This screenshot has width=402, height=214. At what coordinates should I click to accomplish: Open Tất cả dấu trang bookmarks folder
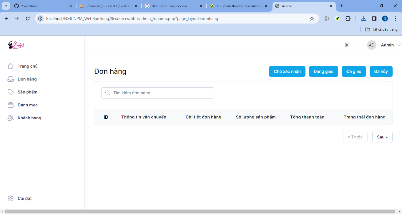click(x=381, y=29)
